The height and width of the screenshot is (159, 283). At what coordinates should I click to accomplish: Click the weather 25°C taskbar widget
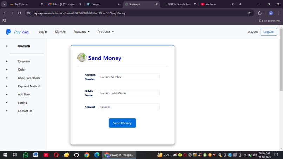pyautogui.click(x=164, y=155)
